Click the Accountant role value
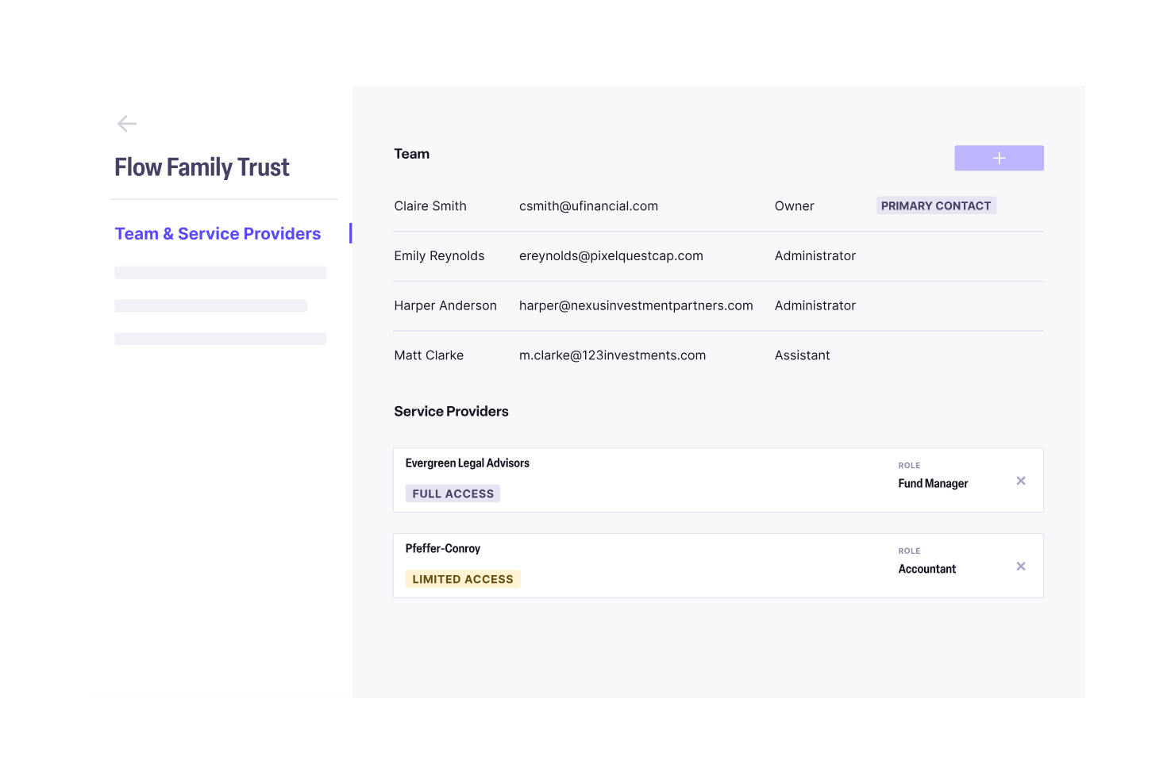Image resolution: width=1175 pixels, height=783 pixels. [x=927, y=570]
